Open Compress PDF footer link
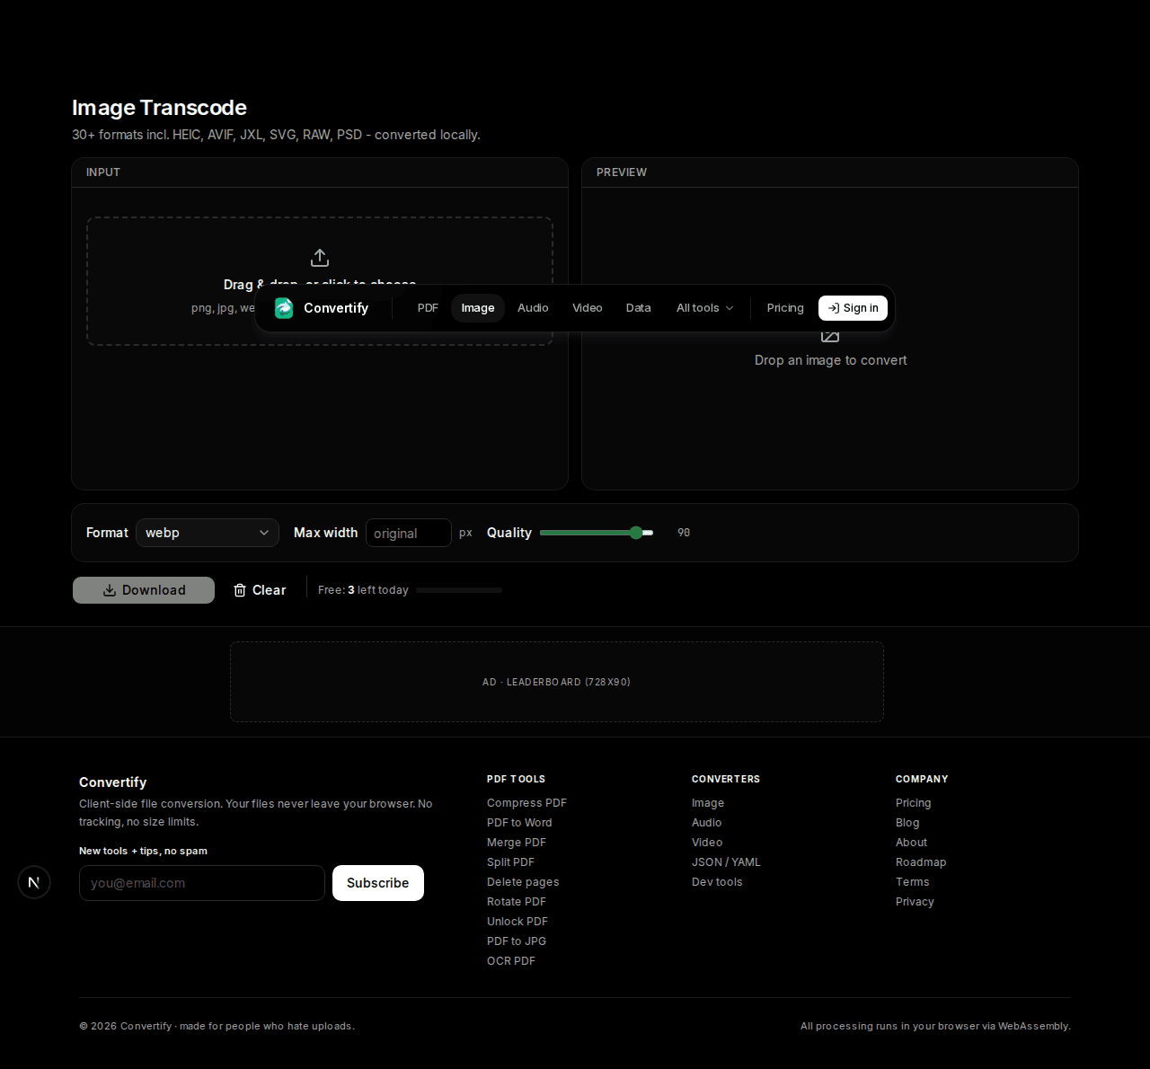The image size is (1150, 1069). (x=526, y=803)
